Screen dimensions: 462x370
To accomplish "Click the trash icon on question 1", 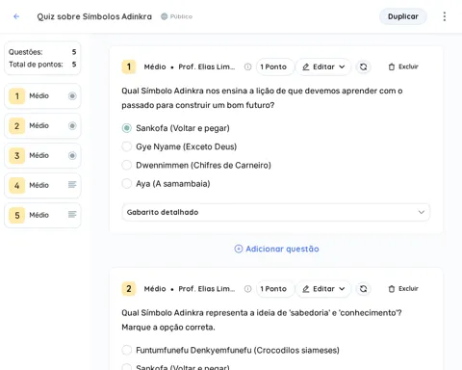I will tap(392, 66).
